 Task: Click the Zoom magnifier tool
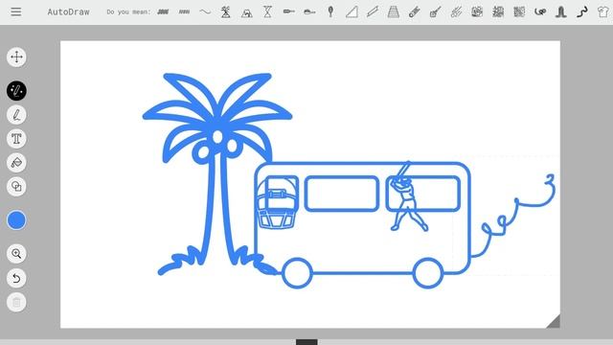[x=16, y=254]
